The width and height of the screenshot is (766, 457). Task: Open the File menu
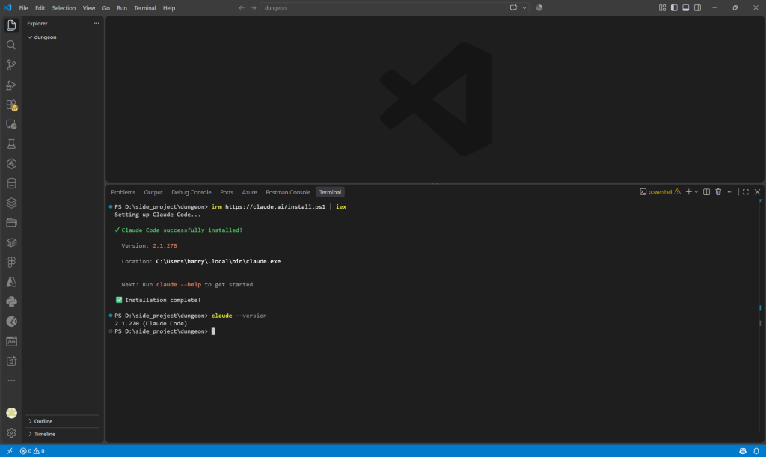click(23, 7)
